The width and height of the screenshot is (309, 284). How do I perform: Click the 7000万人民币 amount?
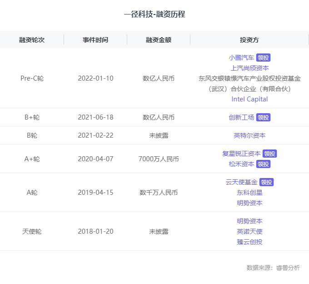click(x=159, y=159)
